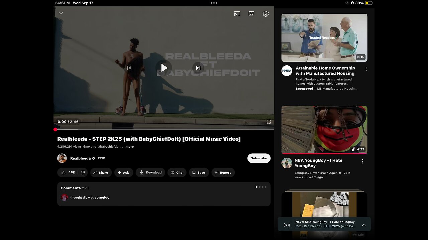
Task: Like the video with thumbs up
Action: [68, 173]
